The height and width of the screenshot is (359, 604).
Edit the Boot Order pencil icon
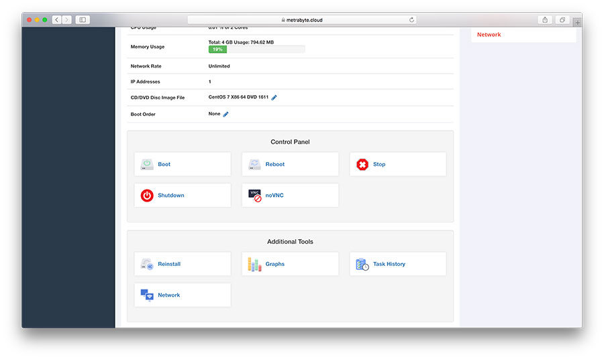coord(226,115)
